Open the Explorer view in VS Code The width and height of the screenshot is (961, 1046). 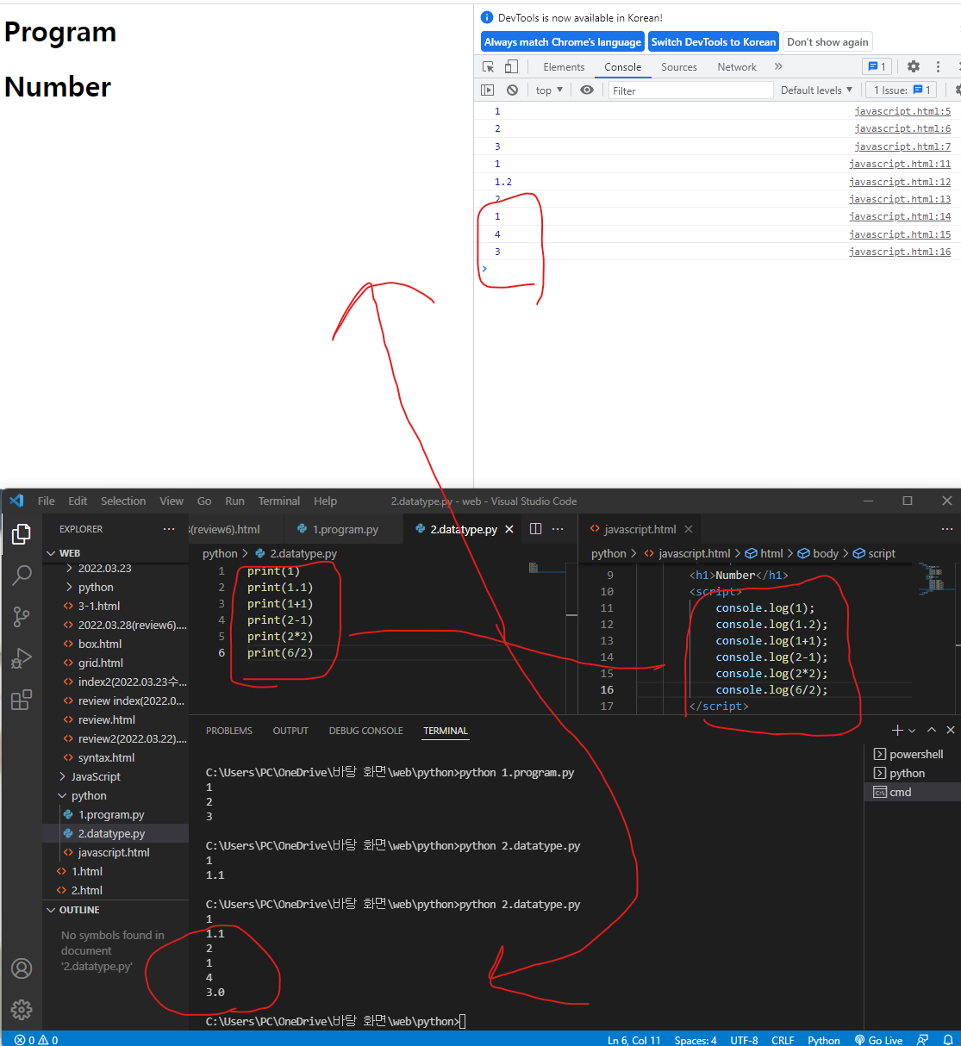[22, 534]
